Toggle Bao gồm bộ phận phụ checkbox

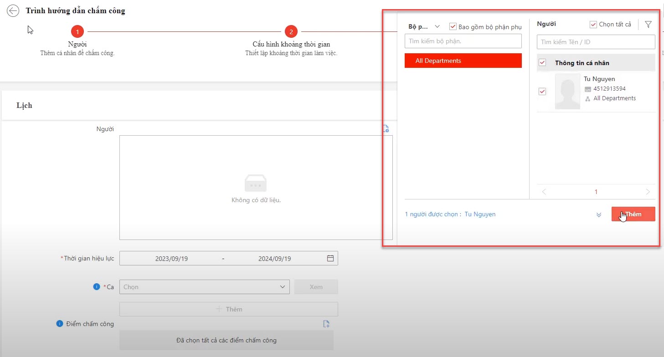point(453,27)
